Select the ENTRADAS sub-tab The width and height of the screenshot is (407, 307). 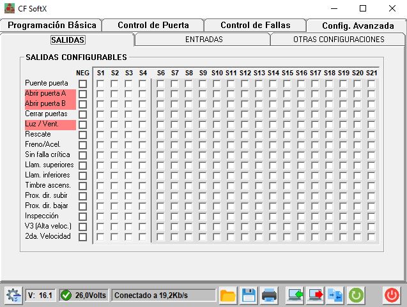[204, 40]
